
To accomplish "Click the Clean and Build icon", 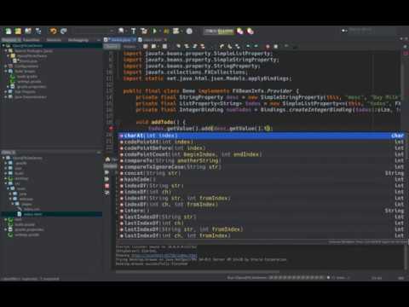I will click(x=144, y=31).
